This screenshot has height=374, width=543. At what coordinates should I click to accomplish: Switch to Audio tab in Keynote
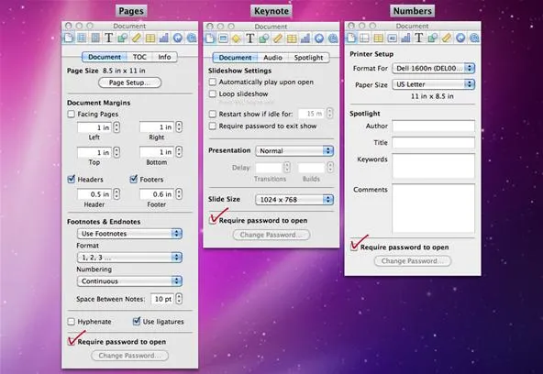tap(273, 58)
